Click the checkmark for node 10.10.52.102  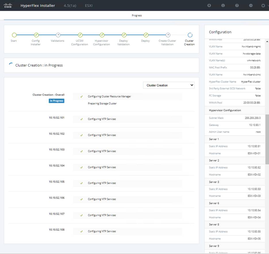82,135
